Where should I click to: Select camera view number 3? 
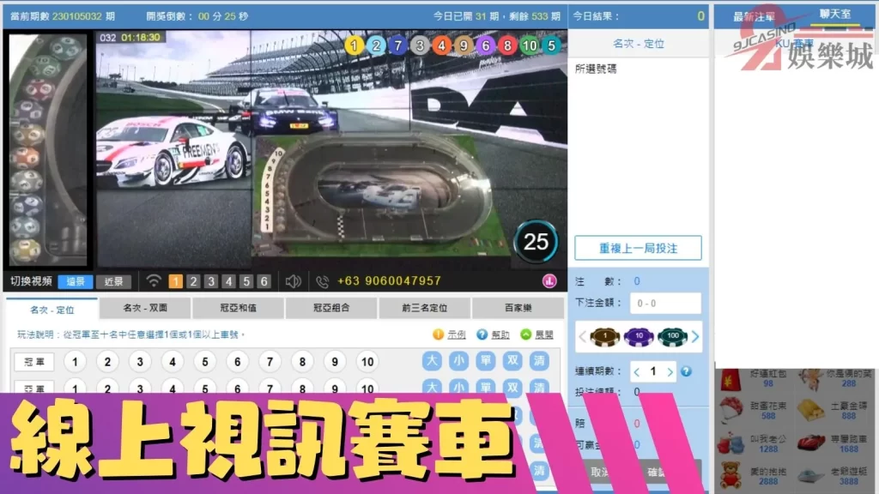(x=211, y=280)
